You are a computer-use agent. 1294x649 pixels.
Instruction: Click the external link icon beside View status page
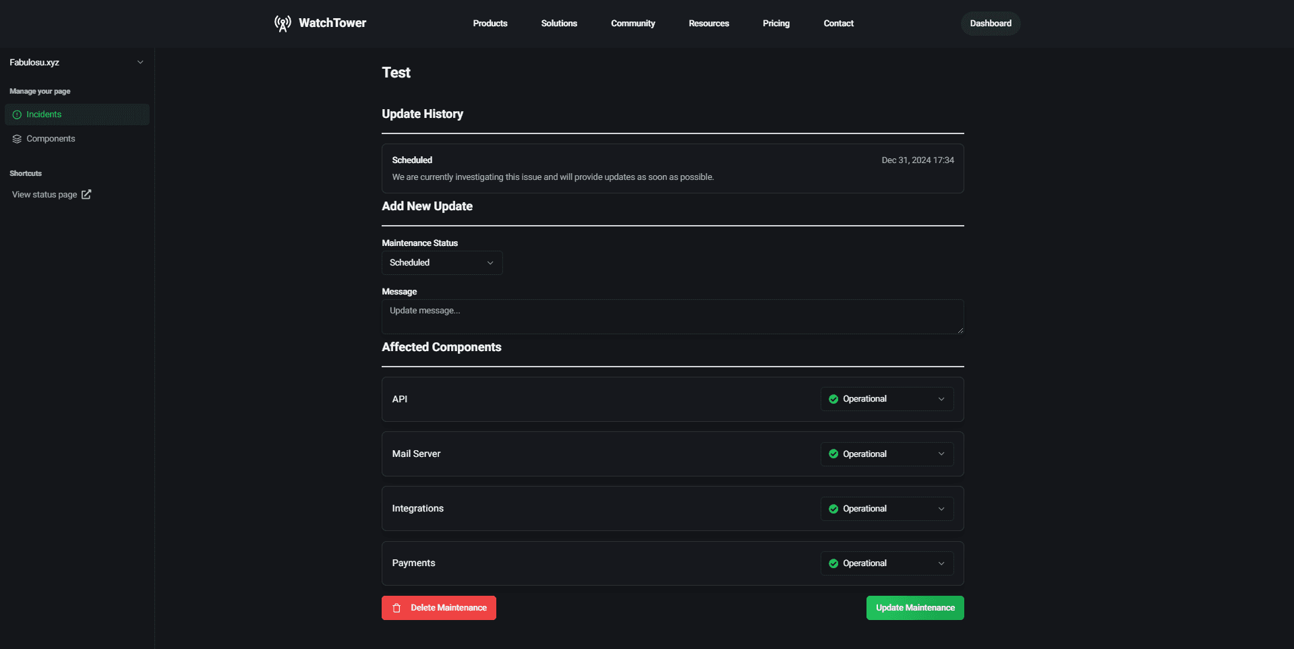[x=86, y=194]
